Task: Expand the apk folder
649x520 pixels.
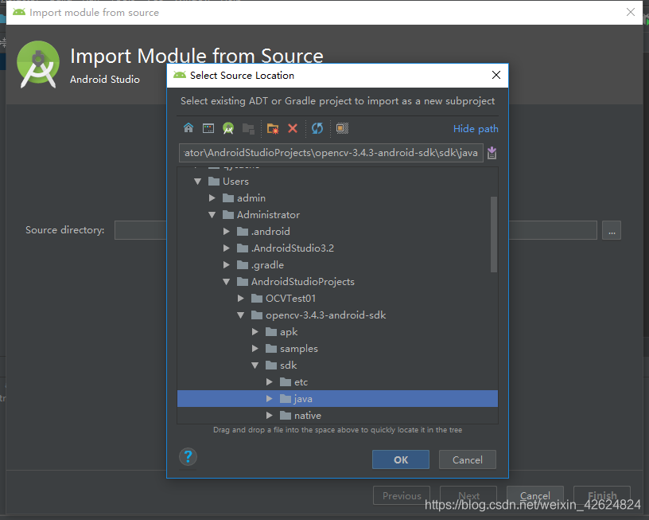Action: (255, 332)
